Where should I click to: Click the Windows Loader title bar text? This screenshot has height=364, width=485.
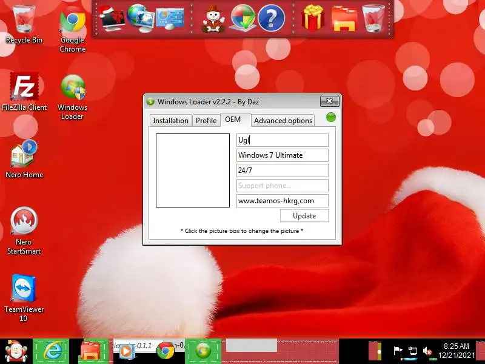tap(208, 101)
